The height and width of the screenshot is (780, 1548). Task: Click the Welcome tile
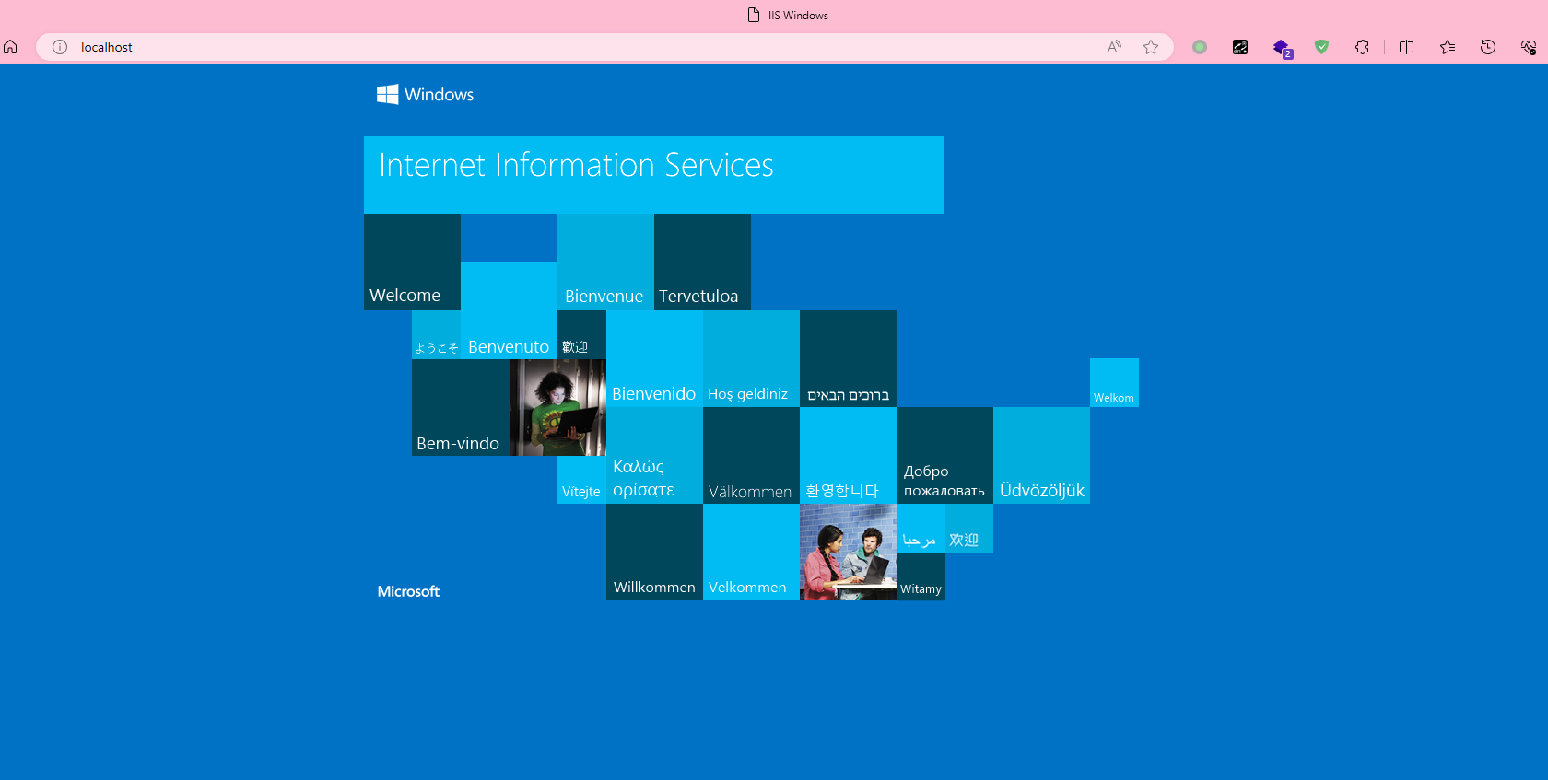(x=412, y=262)
